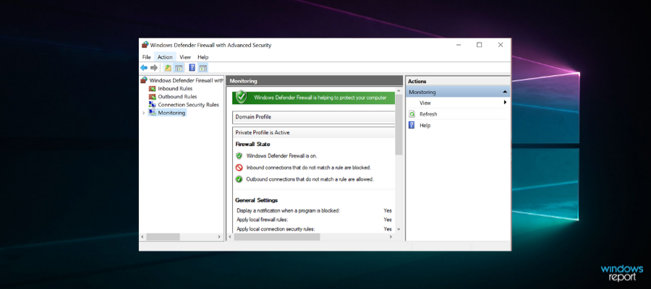
Task: Click the scroll up arrow in Monitoring pane
Action: 399,90
